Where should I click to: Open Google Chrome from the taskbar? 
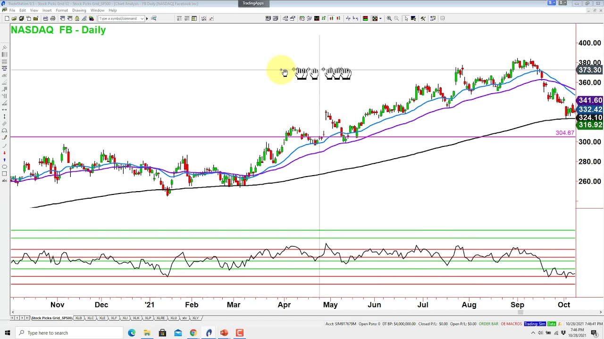193,333
